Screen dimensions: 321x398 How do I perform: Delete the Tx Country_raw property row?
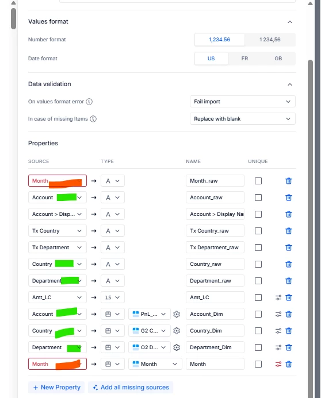(x=288, y=231)
